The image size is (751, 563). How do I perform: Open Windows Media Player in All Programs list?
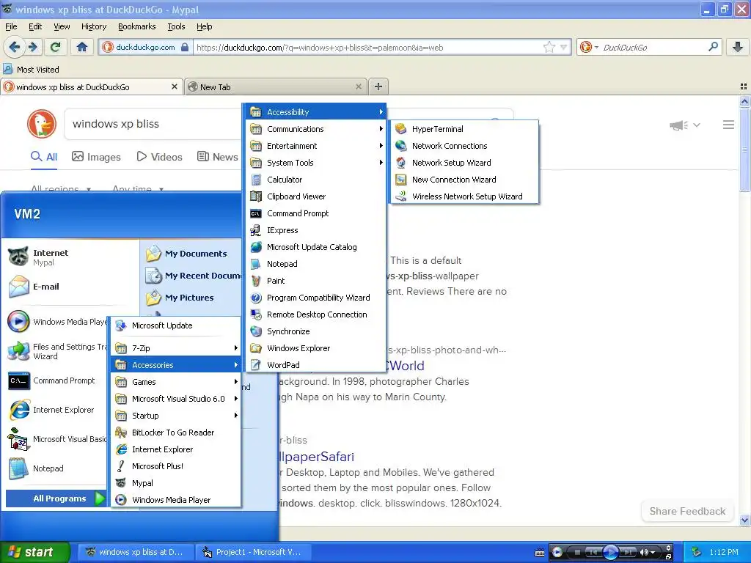[x=175, y=500]
